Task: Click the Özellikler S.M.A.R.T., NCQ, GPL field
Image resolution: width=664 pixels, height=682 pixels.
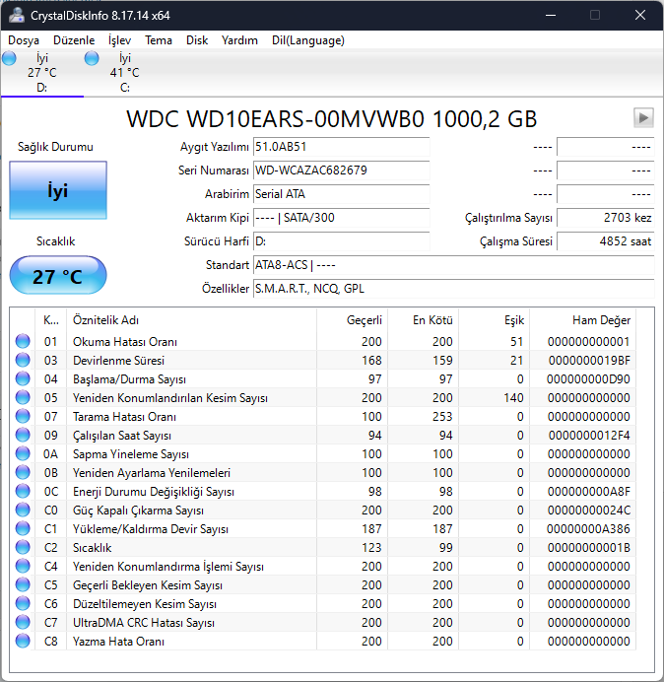Action: [453, 289]
